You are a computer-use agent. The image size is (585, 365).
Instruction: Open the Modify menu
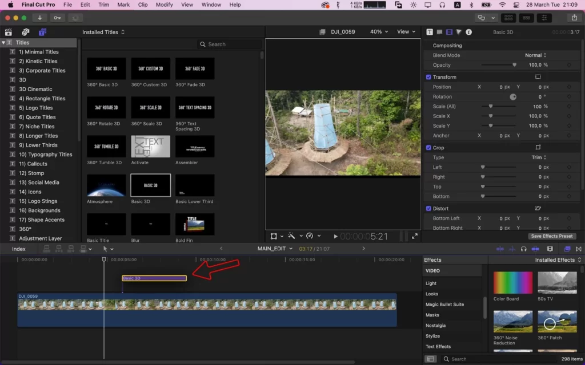[164, 5]
